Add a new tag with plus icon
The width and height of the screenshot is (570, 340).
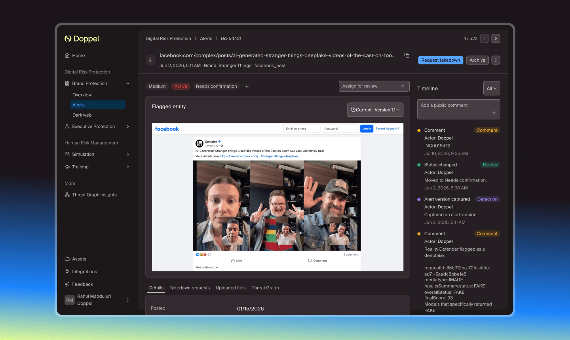pyautogui.click(x=247, y=86)
